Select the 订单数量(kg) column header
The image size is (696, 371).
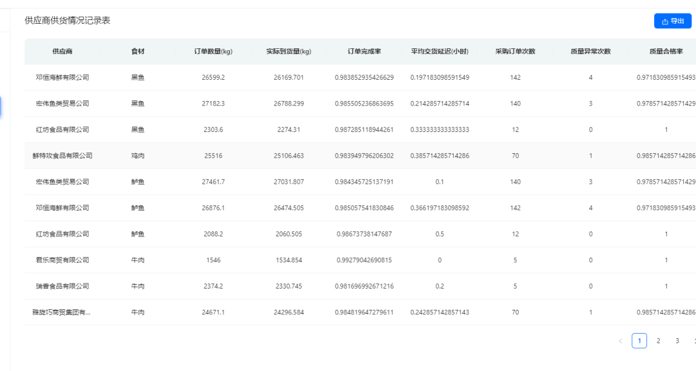click(x=213, y=52)
